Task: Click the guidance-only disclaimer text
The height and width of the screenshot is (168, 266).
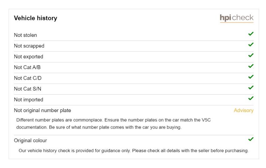Action: (x=134, y=151)
